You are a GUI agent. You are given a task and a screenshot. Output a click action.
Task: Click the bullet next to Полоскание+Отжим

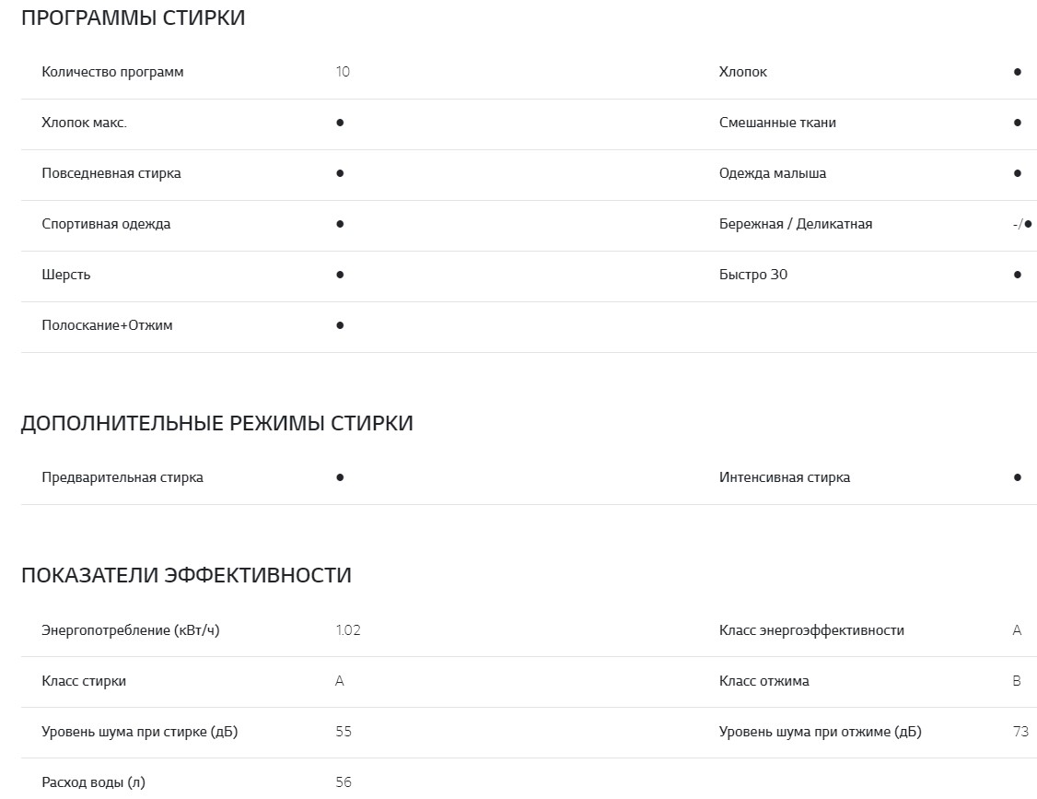pos(340,325)
